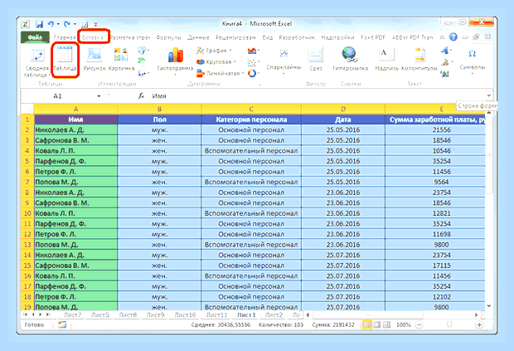Insert a Сводная таблица pivot table

click(36, 62)
